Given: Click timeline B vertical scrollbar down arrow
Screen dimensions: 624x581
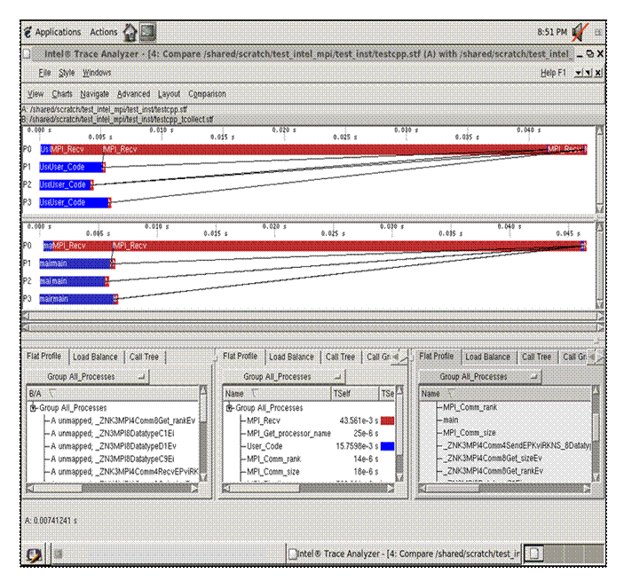Looking at the screenshot, I should coord(599,305).
